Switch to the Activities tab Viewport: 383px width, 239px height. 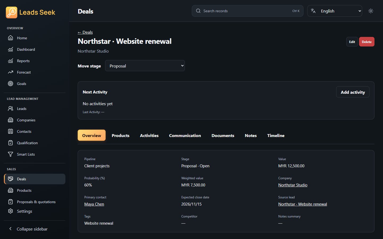(x=149, y=135)
